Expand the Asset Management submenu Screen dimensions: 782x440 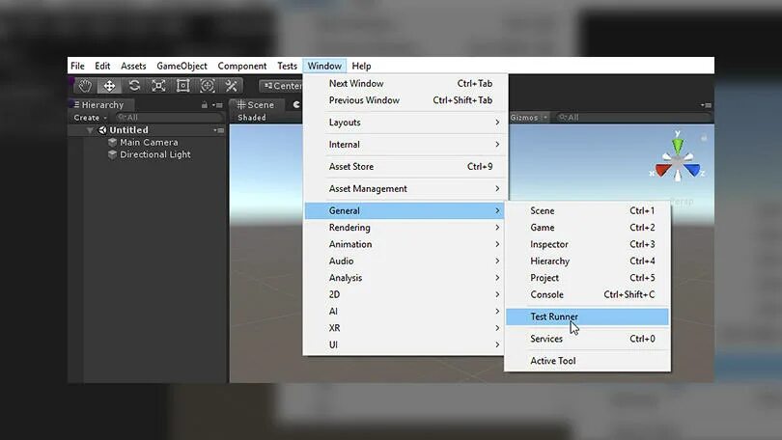[x=405, y=189]
